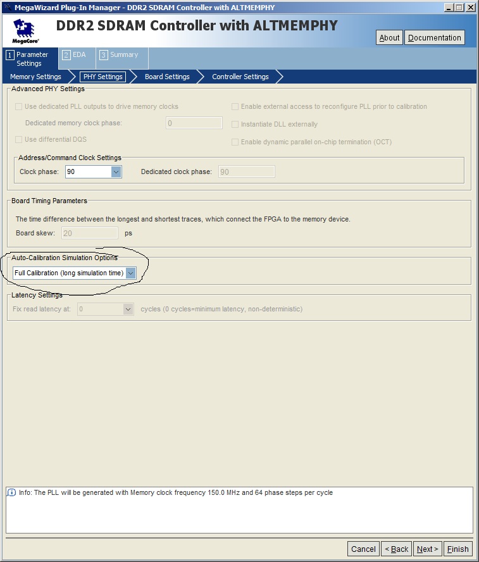Click the MegaCore logo icon
Viewport: 479px width, 562px height.
coord(25,31)
